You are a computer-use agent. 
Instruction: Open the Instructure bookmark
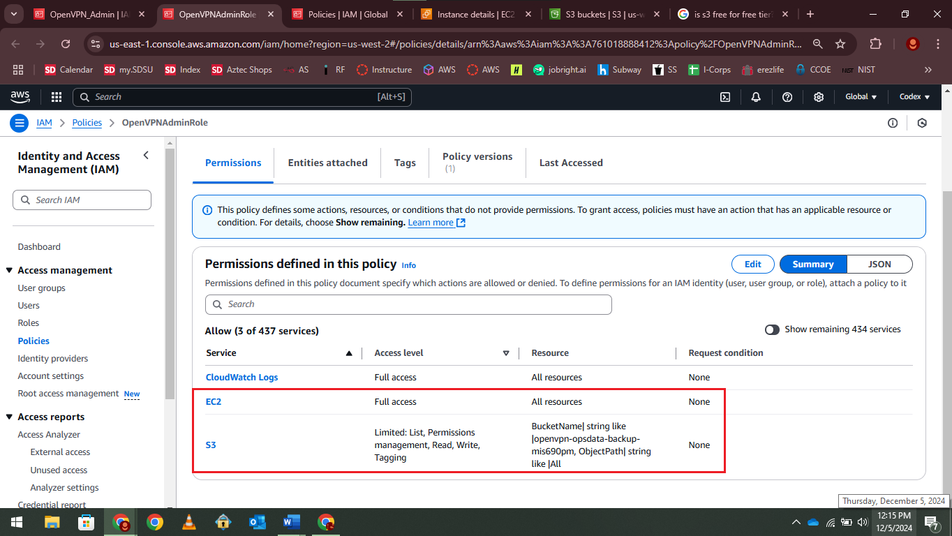point(384,70)
